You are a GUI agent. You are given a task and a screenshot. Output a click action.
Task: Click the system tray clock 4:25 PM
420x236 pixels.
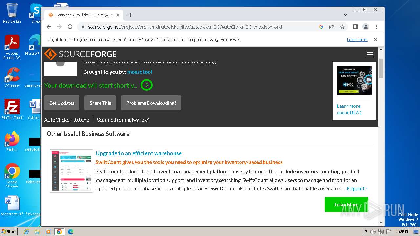(403, 232)
